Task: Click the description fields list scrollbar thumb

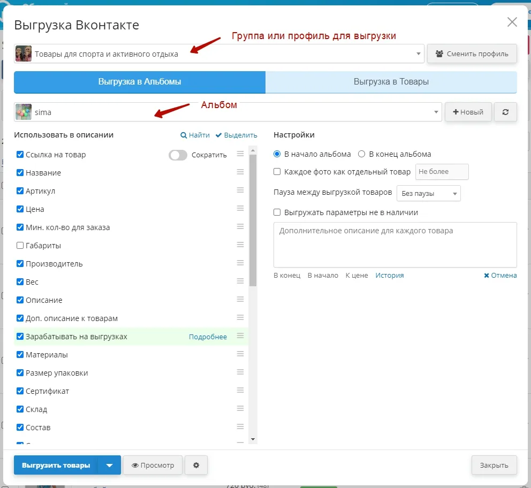Action: (253, 220)
